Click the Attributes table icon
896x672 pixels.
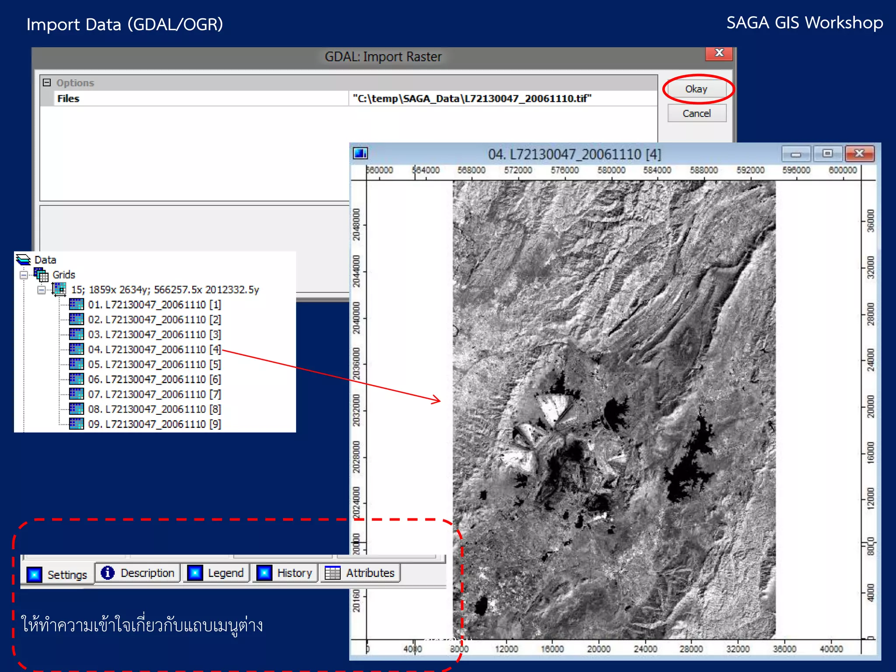(x=332, y=573)
